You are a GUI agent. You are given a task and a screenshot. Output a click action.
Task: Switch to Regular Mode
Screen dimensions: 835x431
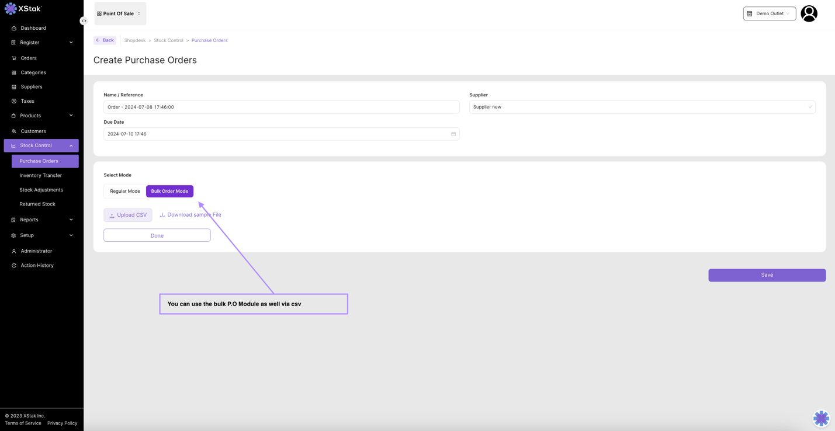tap(125, 192)
